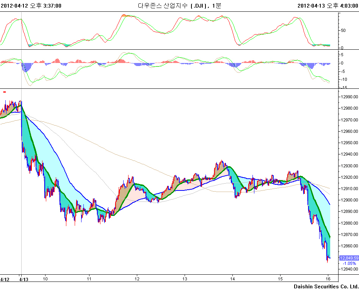Click the chart title with (.DJI)
The width and height of the screenshot is (359, 291).
click(179, 5)
